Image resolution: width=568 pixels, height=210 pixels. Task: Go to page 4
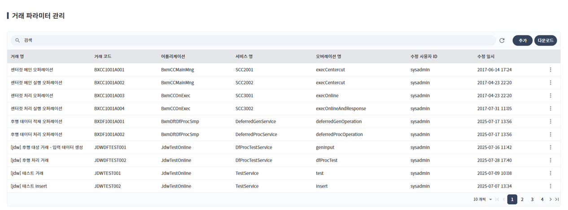(x=542, y=200)
